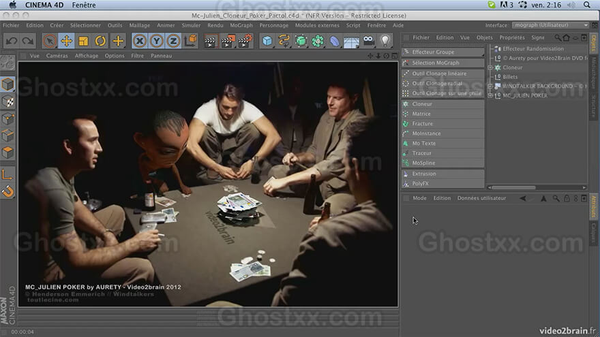Viewport: 600px width, 337px height.
Task: Select the Billets object
Action: pos(510,77)
